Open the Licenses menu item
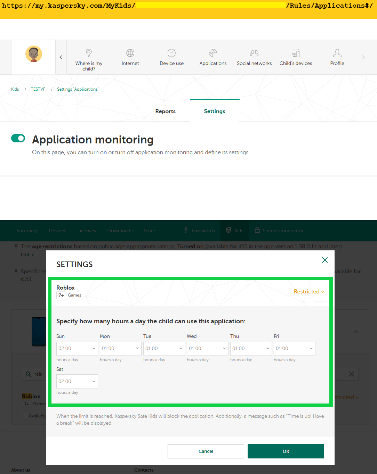 [87, 231]
